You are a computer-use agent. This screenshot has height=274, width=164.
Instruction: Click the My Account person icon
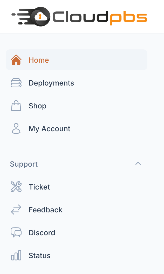point(16,128)
